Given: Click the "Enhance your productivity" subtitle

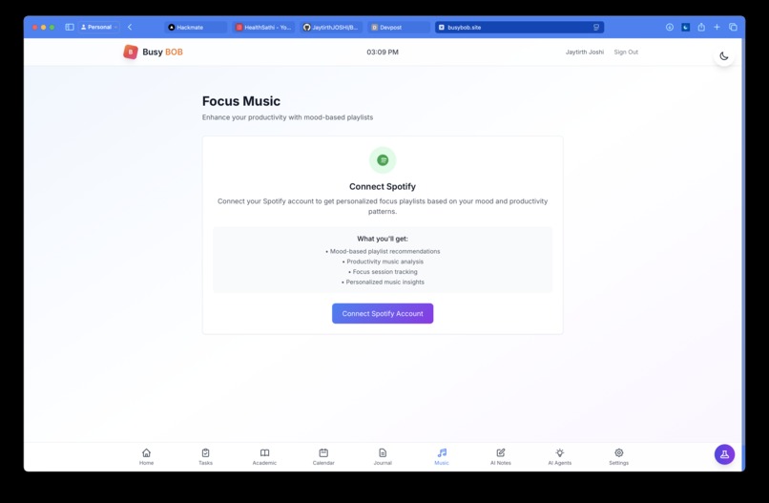Looking at the screenshot, I should pos(287,117).
